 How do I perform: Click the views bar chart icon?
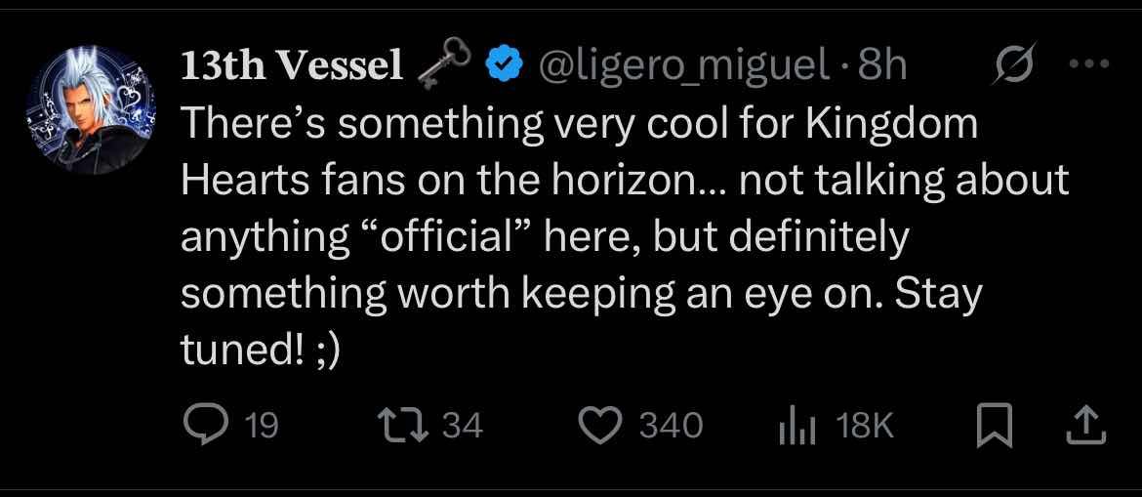point(796,426)
